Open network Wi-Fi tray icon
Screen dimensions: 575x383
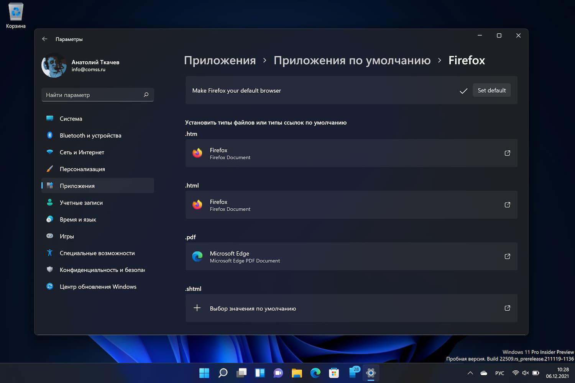tap(516, 373)
